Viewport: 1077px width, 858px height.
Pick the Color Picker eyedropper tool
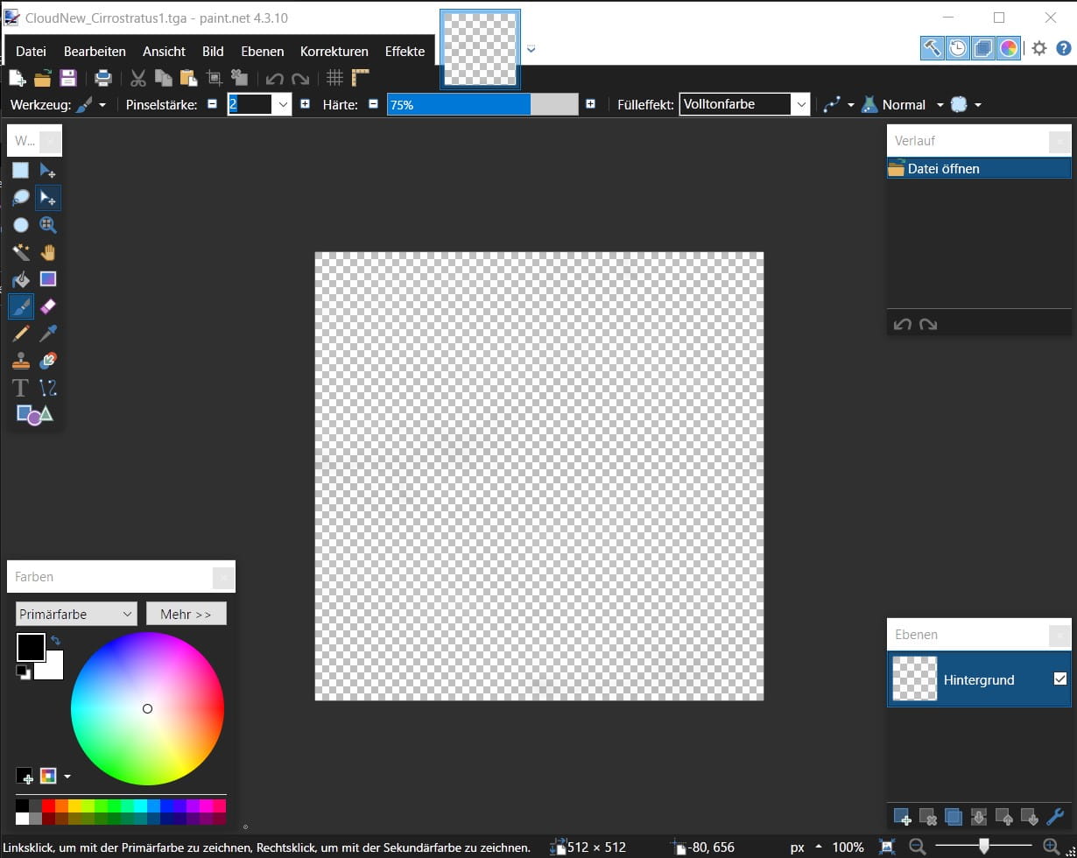click(48, 334)
